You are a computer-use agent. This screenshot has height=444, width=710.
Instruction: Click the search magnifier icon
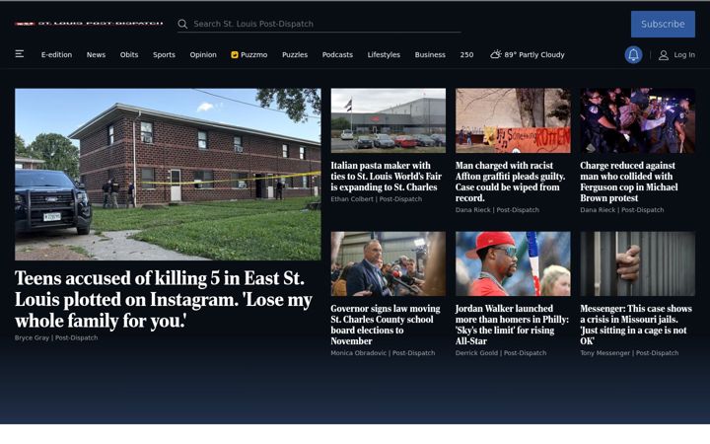(x=182, y=24)
